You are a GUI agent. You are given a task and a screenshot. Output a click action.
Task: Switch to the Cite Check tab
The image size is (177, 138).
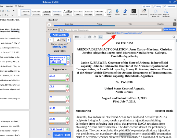tap(53, 29)
